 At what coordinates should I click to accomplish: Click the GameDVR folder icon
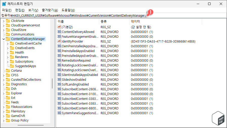[x=8, y=116]
